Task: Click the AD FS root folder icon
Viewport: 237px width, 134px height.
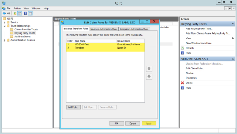Action: click(4, 18)
